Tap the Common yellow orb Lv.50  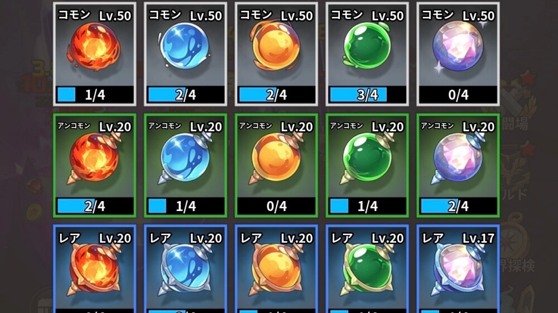pos(277,55)
